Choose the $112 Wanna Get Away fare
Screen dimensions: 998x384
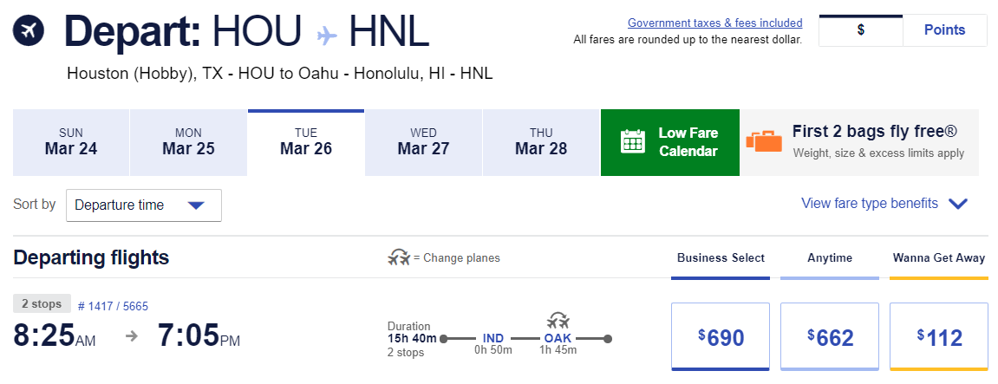coord(939,336)
